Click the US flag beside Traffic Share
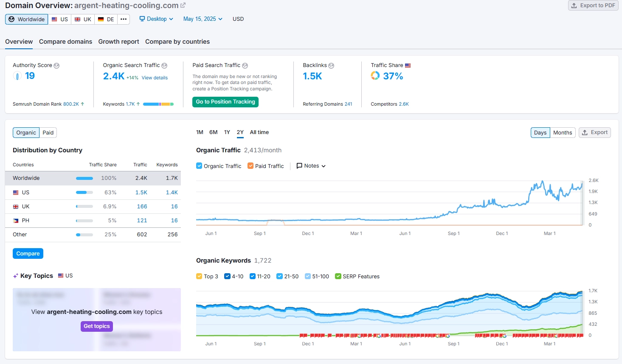 pos(407,65)
